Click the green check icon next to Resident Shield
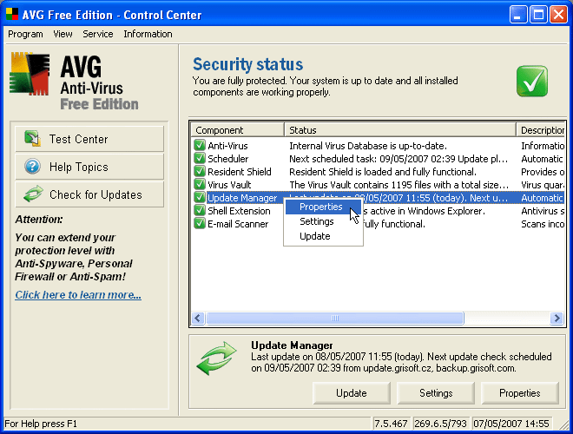Screen dimensions: 573x434 coord(200,171)
